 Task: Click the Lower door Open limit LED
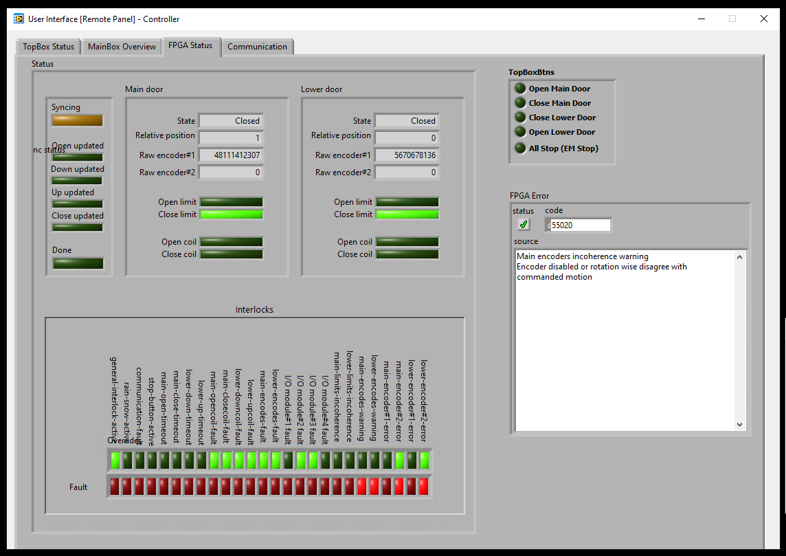407,201
